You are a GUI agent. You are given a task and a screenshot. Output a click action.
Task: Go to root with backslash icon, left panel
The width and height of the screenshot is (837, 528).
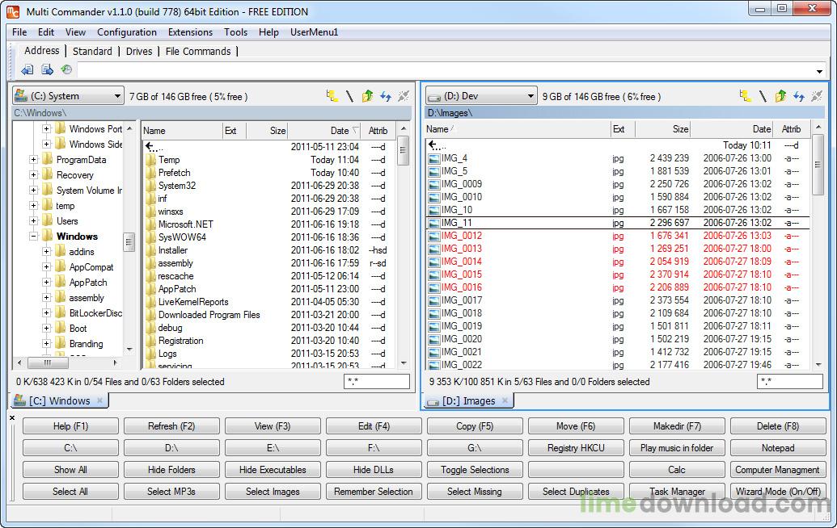click(349, 96)
